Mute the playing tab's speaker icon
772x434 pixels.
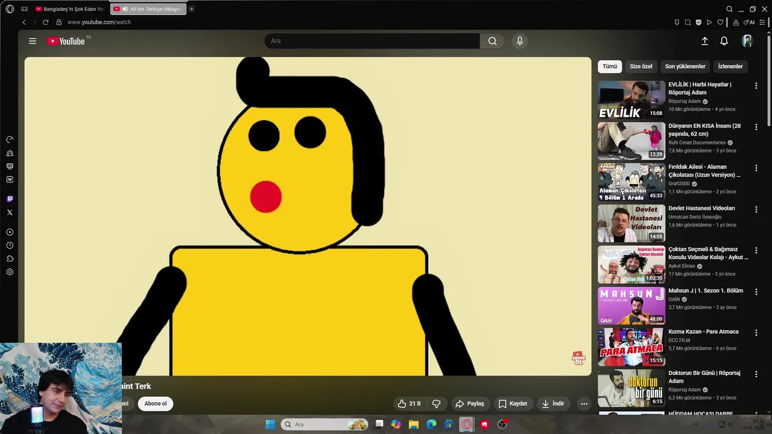[124, 9]
